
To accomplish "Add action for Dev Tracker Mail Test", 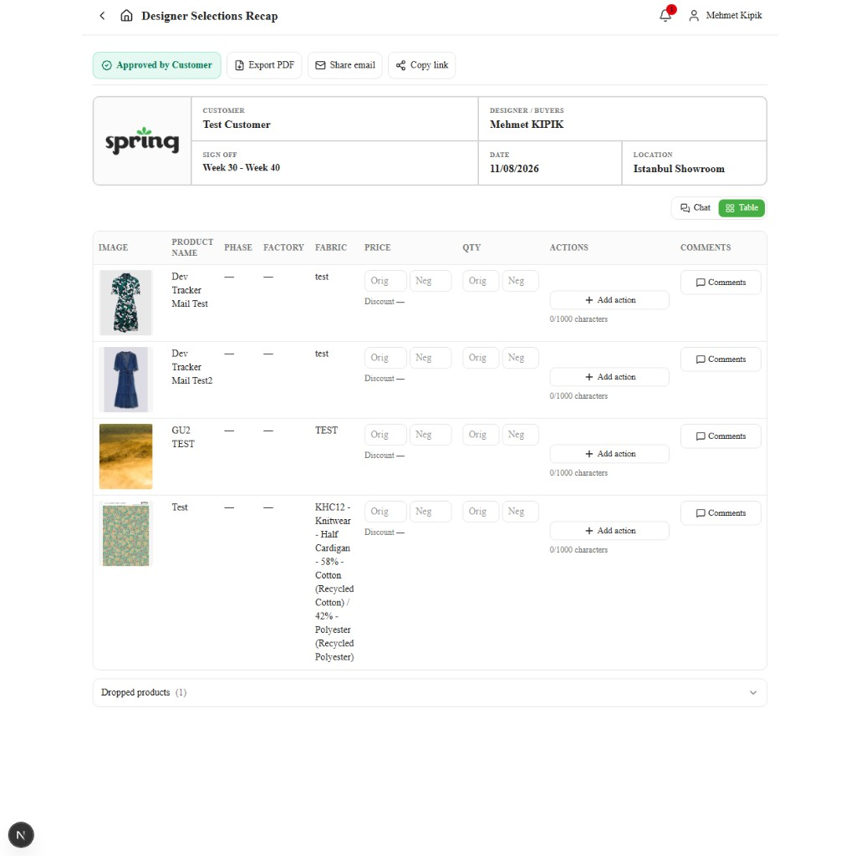I will point(609,300).
